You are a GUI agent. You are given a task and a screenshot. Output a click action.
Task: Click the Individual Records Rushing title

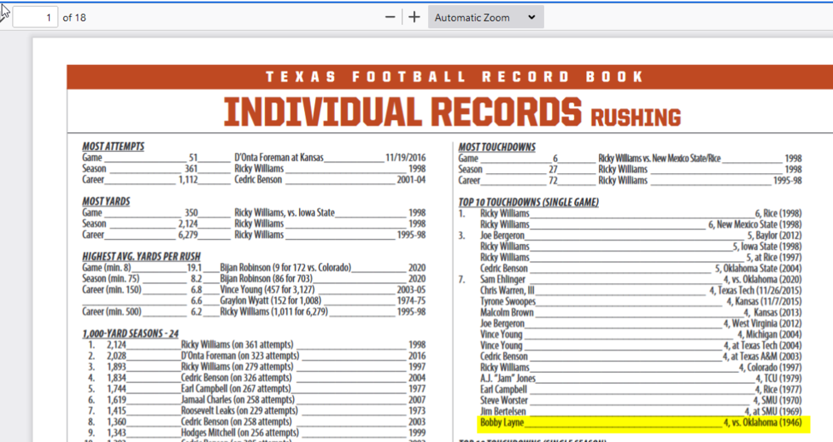point(451,112)
